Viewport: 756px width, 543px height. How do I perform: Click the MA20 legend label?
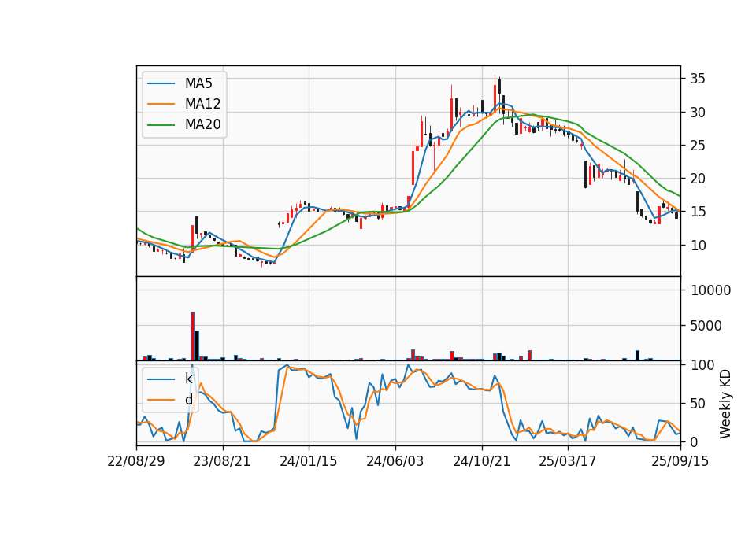pos(202,124)
